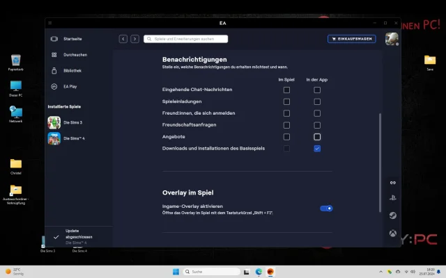Viewport: 446px width, 278px height.
Task: Click the EA Play logo icon
Action: (54, 86)
